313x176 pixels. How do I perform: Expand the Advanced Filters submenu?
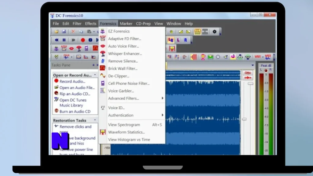pos(132,98)
